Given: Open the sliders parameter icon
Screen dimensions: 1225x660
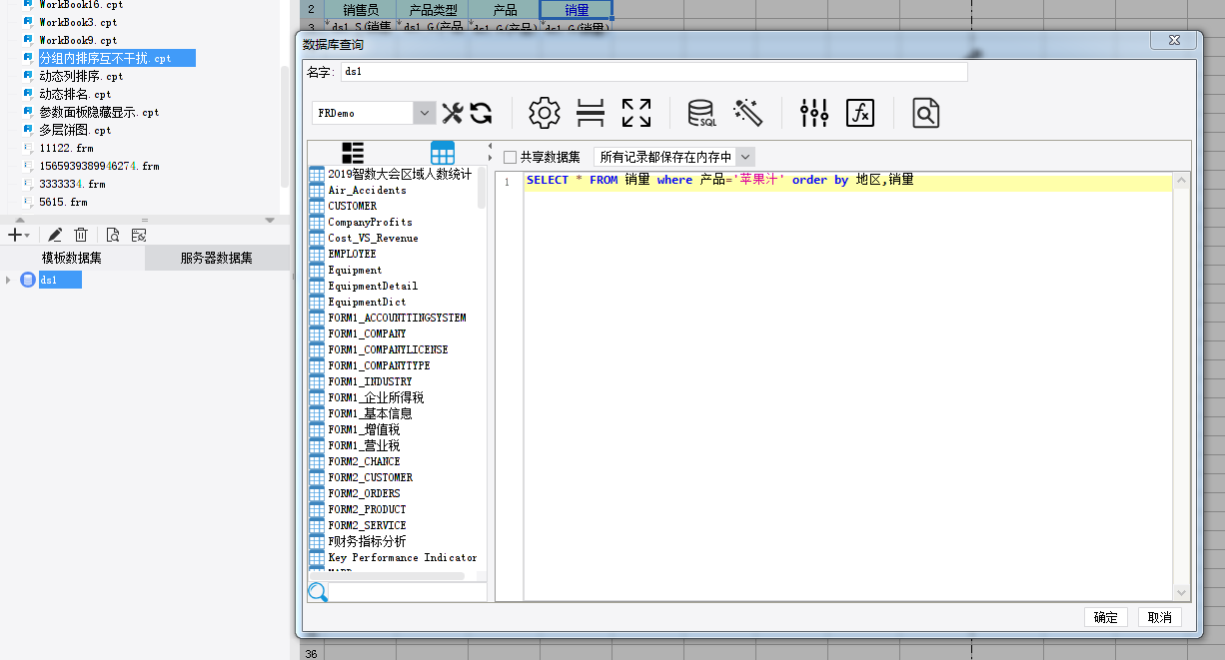Looking at the screenshot, I should point(814,113).
